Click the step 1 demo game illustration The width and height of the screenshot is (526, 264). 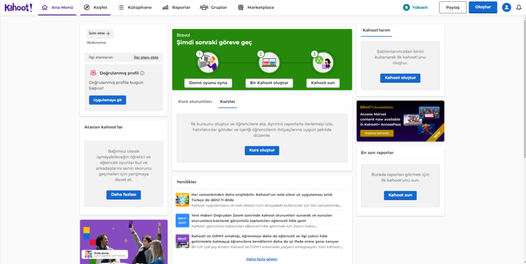208,62
